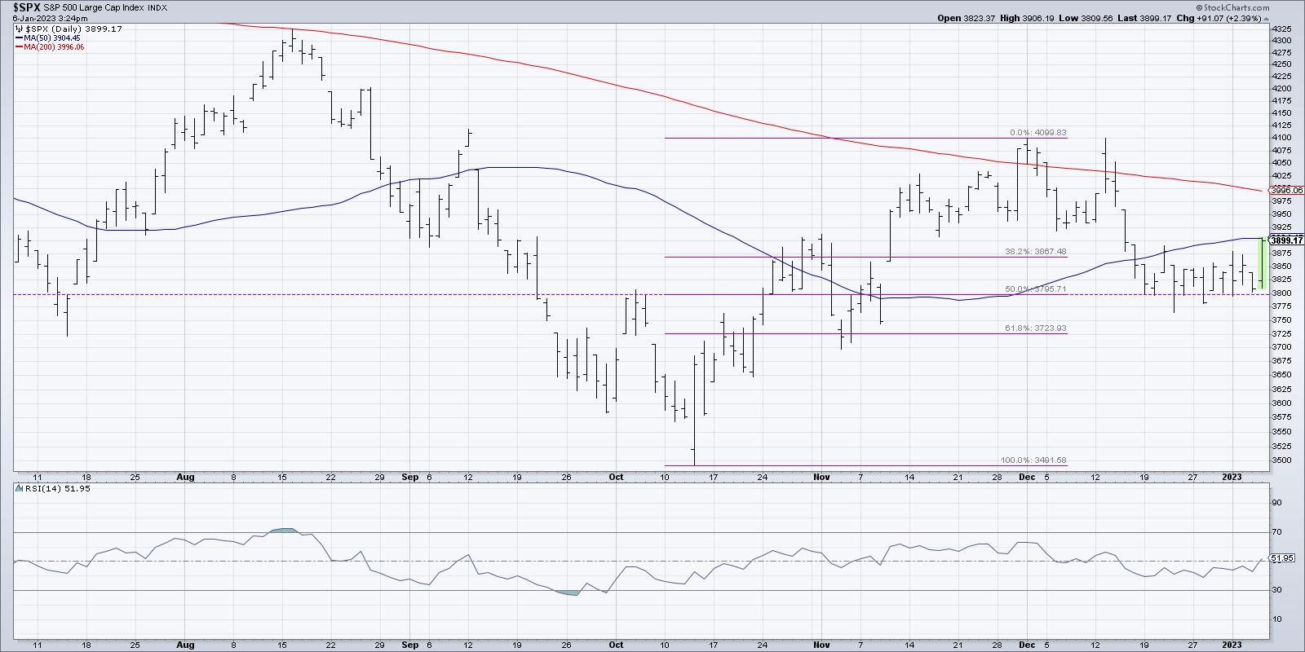Select the 38.2% retracement label
Screen dimensions: 1305x652
[1036, 252]
